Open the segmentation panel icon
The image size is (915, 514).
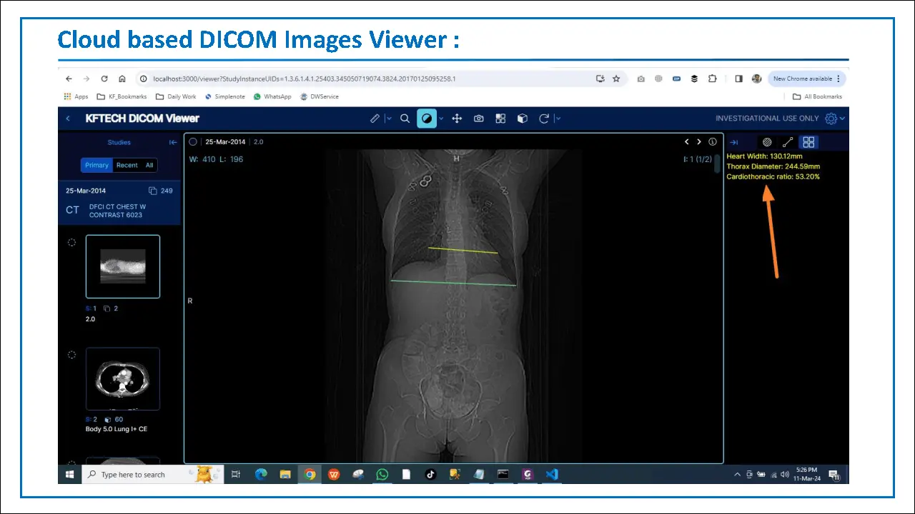click(767, 142)
